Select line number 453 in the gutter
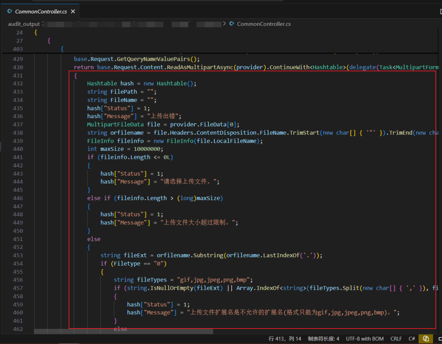Viewport: 442px width, 344px height. [x=18, y=255]
